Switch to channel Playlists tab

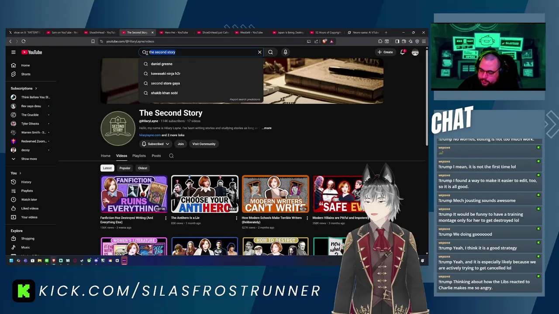[x=139, y=156]
